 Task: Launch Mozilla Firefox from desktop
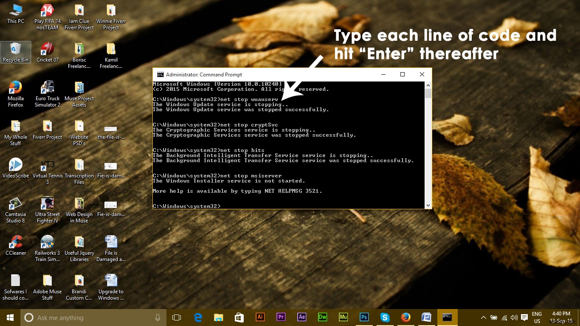point(16,94)
